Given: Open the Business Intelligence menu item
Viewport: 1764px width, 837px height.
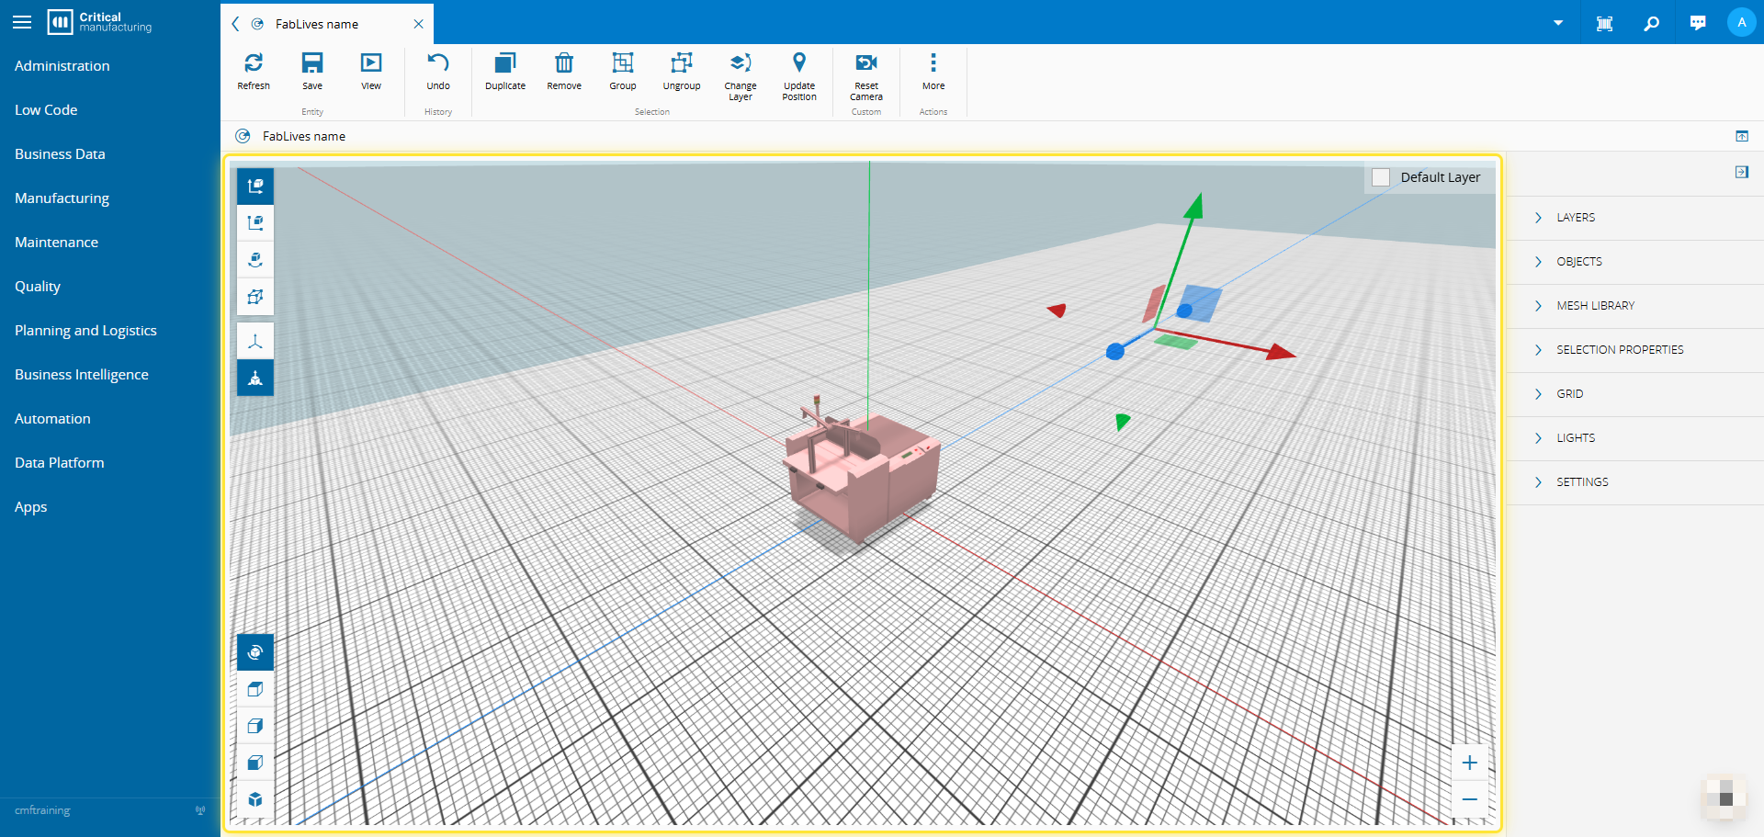Looking at the screenshot, I should pyautogui.click(x=81, y=375).
